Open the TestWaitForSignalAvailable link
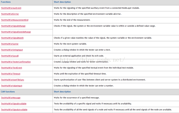The image size is (179, 113). (x=14, y=104)
